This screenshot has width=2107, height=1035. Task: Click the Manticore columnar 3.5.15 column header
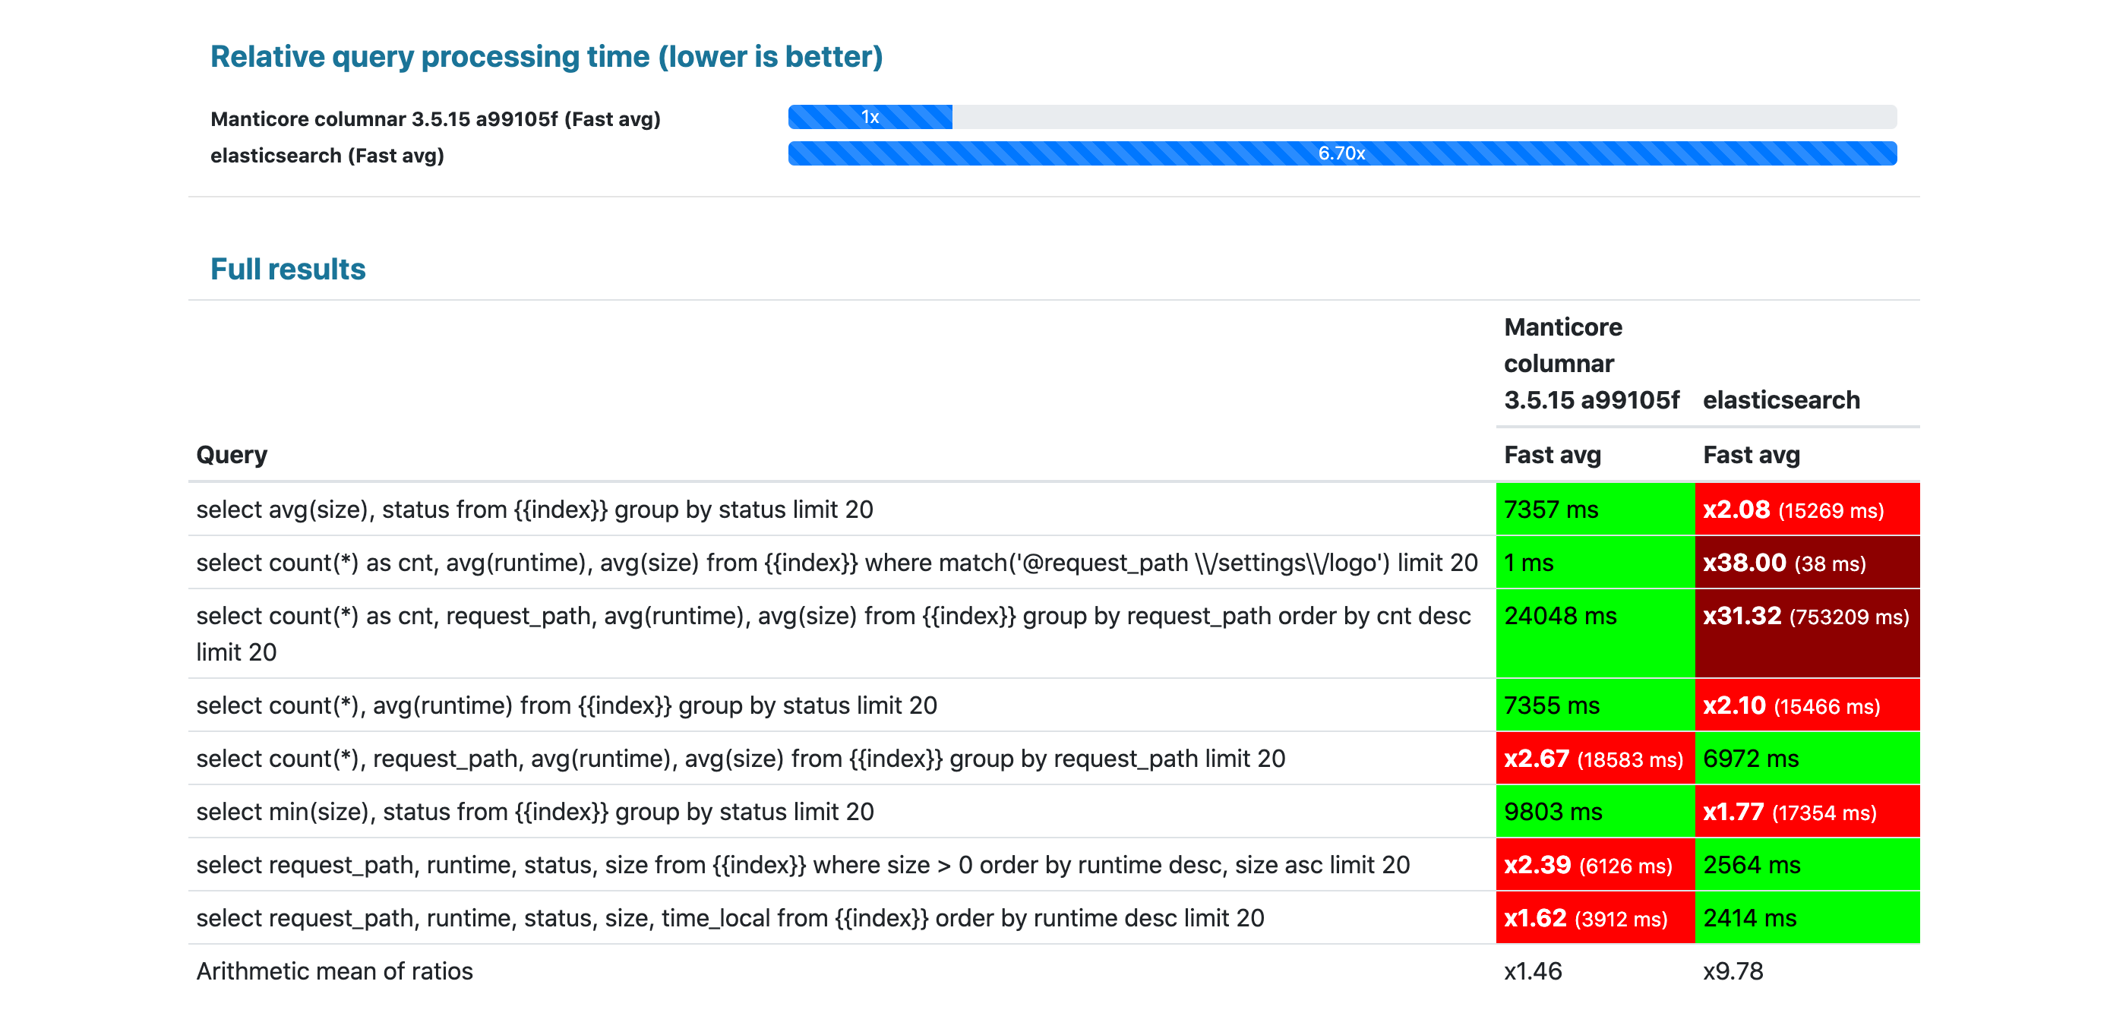click(1589, 363)
